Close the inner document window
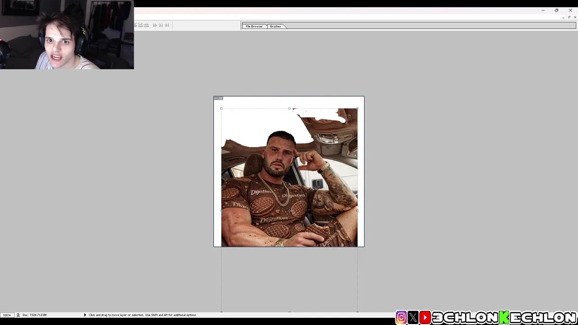Image resolution: width=578 pixels, height=325 pixels. pyautogui.click(x=575, y=18)
